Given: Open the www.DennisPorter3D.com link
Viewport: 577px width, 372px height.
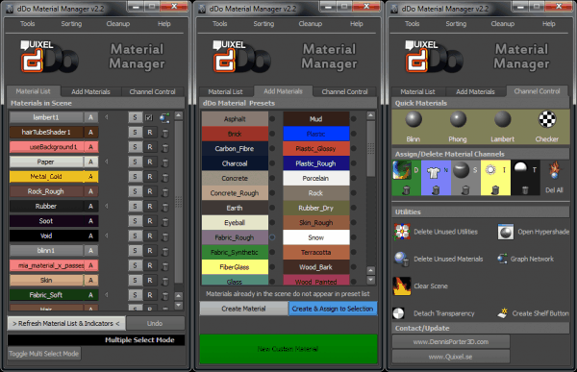Looking at the screenshot, I should coord(451,342).
